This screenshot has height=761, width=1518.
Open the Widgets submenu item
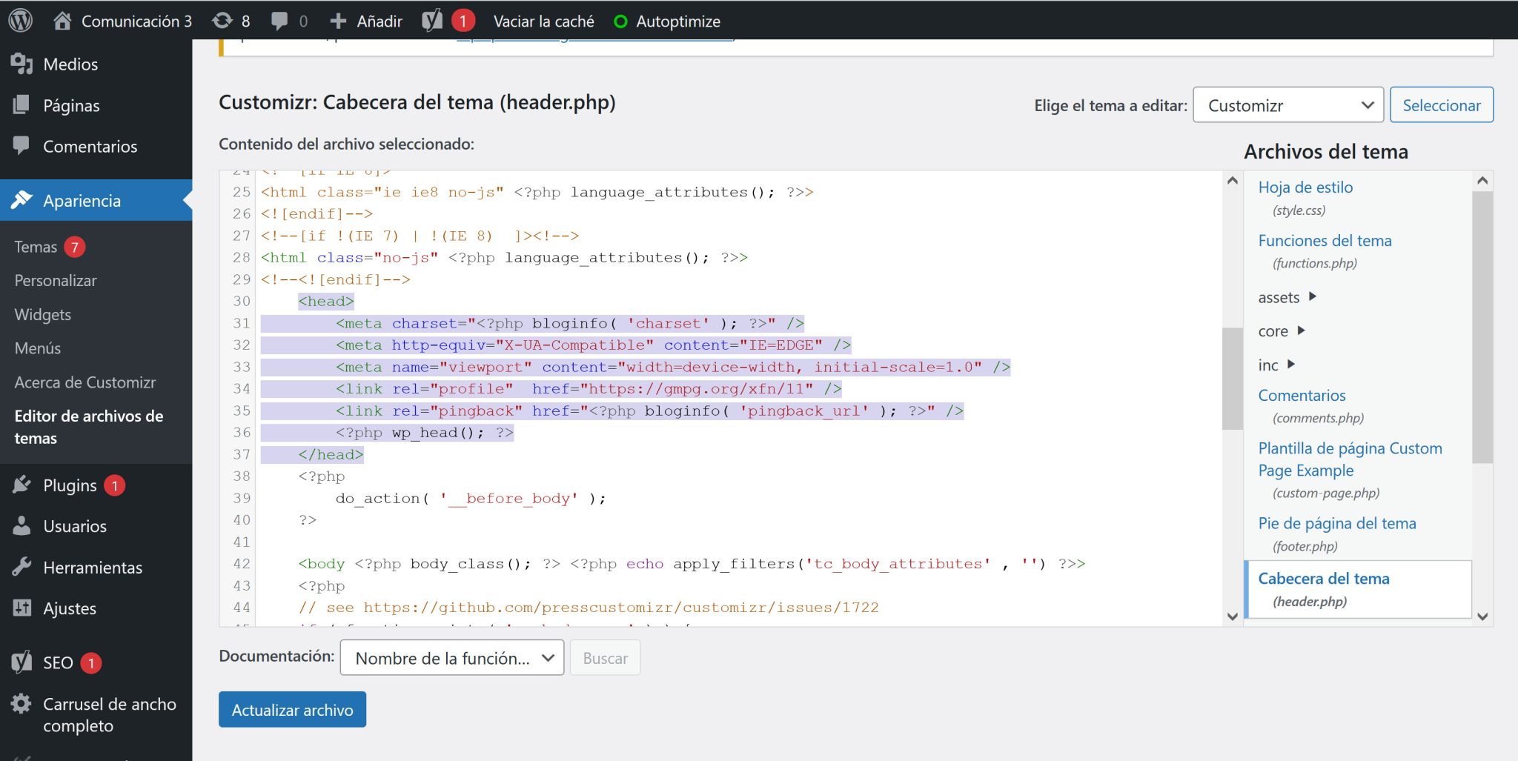click(x=43, y=314)
